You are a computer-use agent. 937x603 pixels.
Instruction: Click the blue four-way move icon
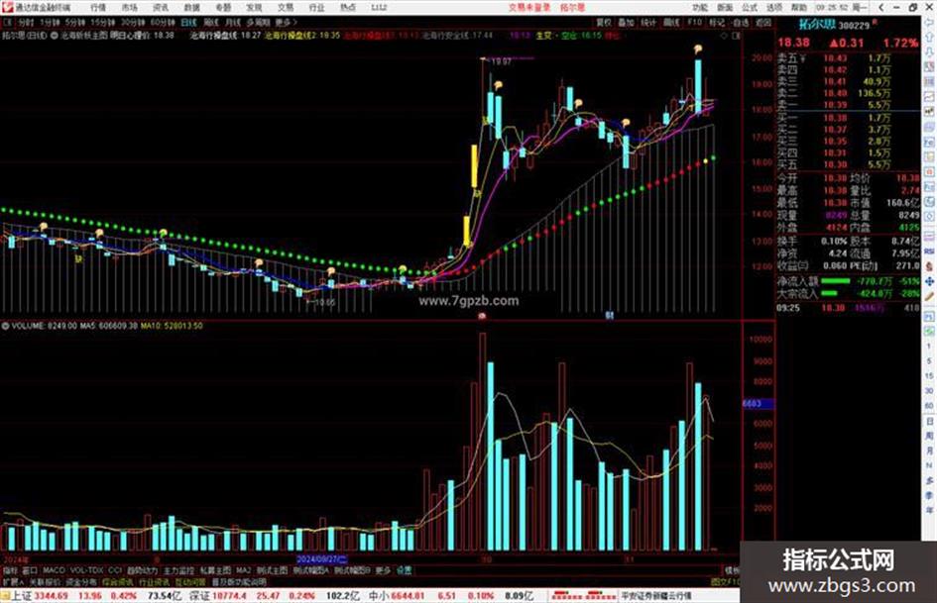pyautogui.click(x=929, y=281)
